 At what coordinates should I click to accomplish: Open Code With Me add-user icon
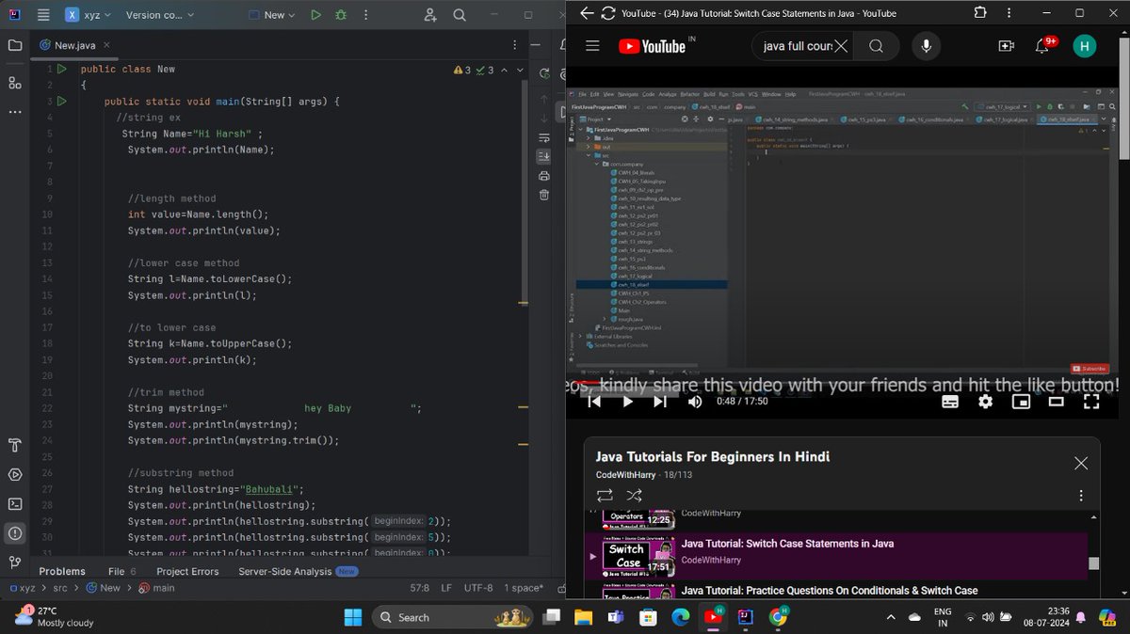pyautogui.click(x=430, y=15)
